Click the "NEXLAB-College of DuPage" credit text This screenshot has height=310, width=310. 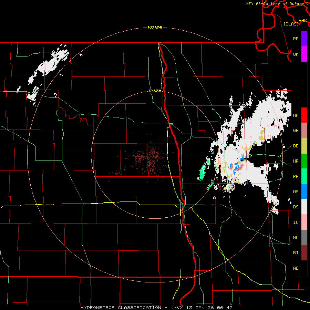tap(275, 4)
